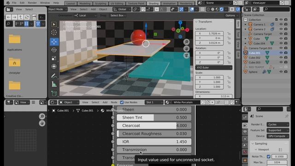The image size is (295, 166).
Task: Adjust the Clearcoat Roughness slider
Action: point(154,134)
